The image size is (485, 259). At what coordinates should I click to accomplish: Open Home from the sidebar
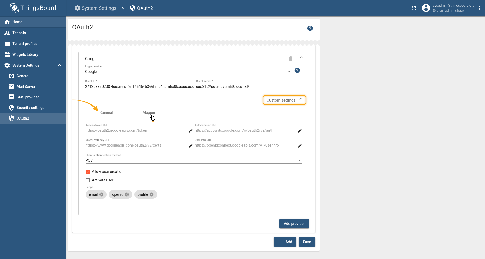[x=33, y=22]
